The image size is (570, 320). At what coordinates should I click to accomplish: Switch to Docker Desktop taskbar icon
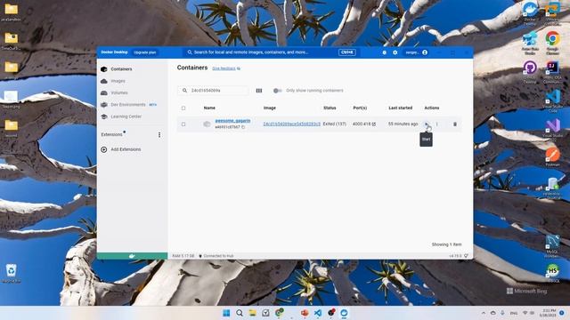(x=344, y=313)
